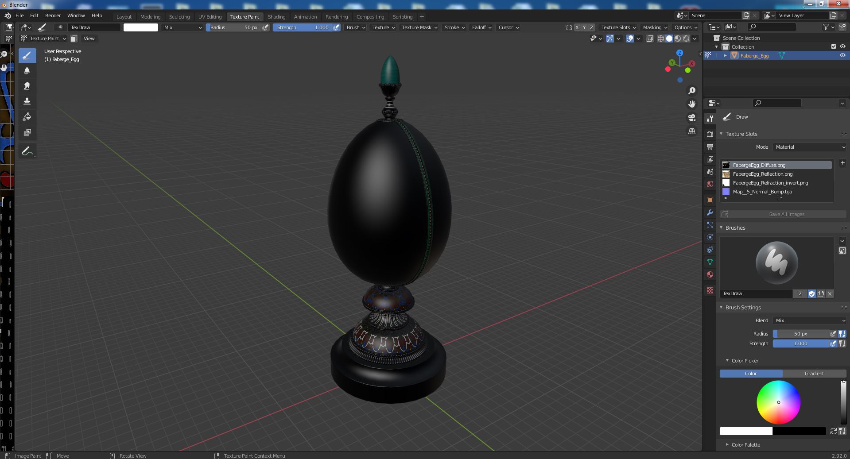This screenshot has width=850, height=459.
Task: Select the Soften tool
Action: click(x=27, y=70)
